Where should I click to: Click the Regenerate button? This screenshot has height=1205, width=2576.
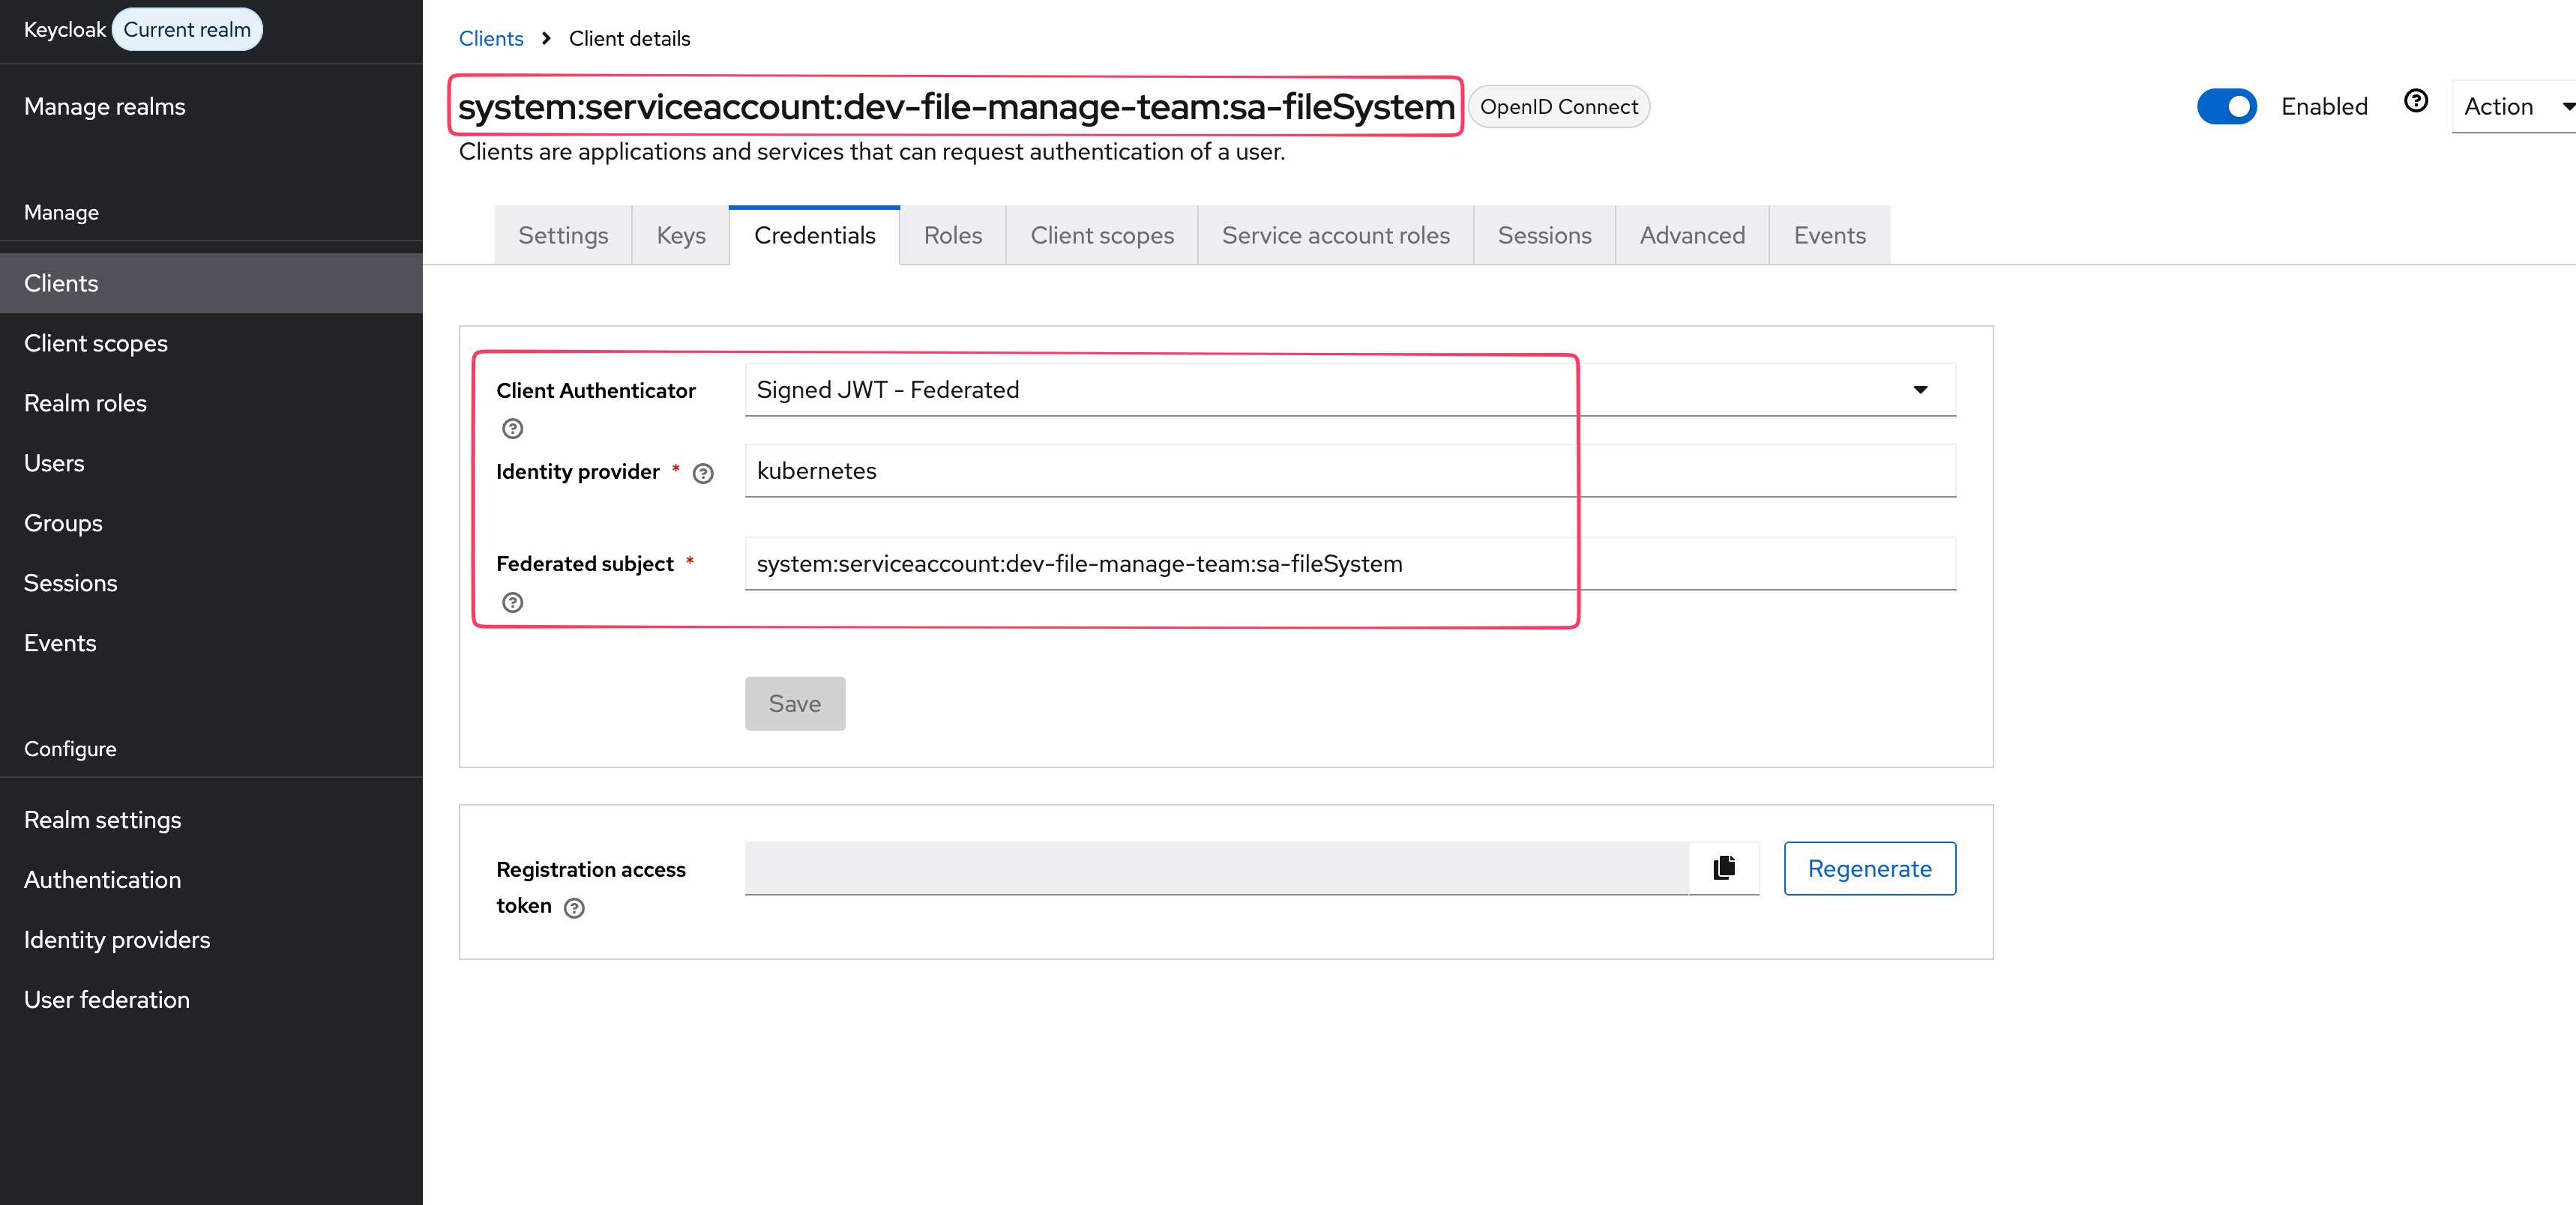click(1868, 869)
